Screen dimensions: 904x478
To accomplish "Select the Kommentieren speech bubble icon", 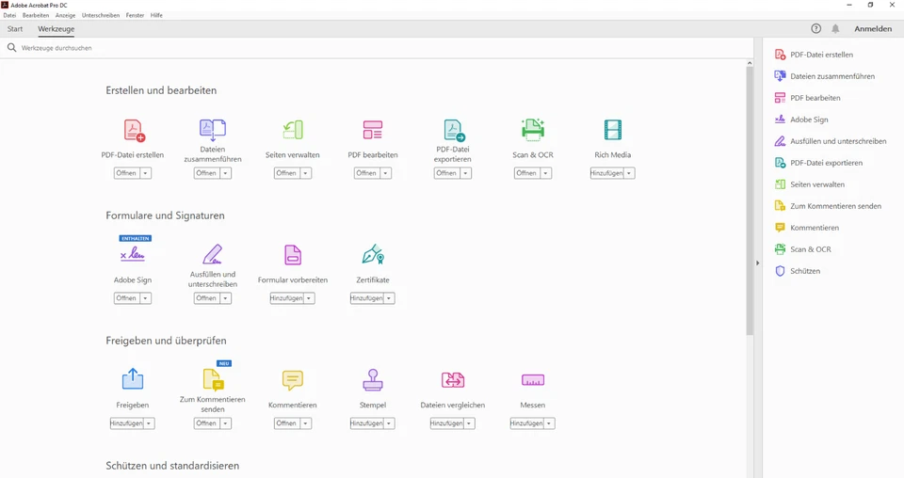I will point(292,380).
